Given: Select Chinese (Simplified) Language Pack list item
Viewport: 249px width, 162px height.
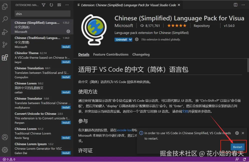Looking at the screenshot, I should point(42,27).
